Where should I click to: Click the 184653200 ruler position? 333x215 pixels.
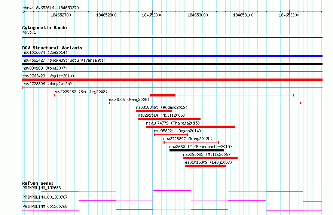[289, 15]
